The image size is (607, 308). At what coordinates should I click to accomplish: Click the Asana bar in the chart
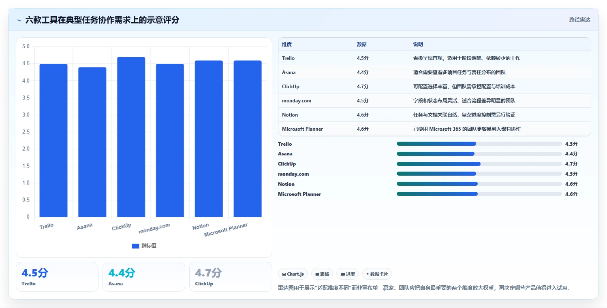tap(92, 142)
